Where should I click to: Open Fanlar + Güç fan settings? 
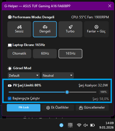(96, 29)
